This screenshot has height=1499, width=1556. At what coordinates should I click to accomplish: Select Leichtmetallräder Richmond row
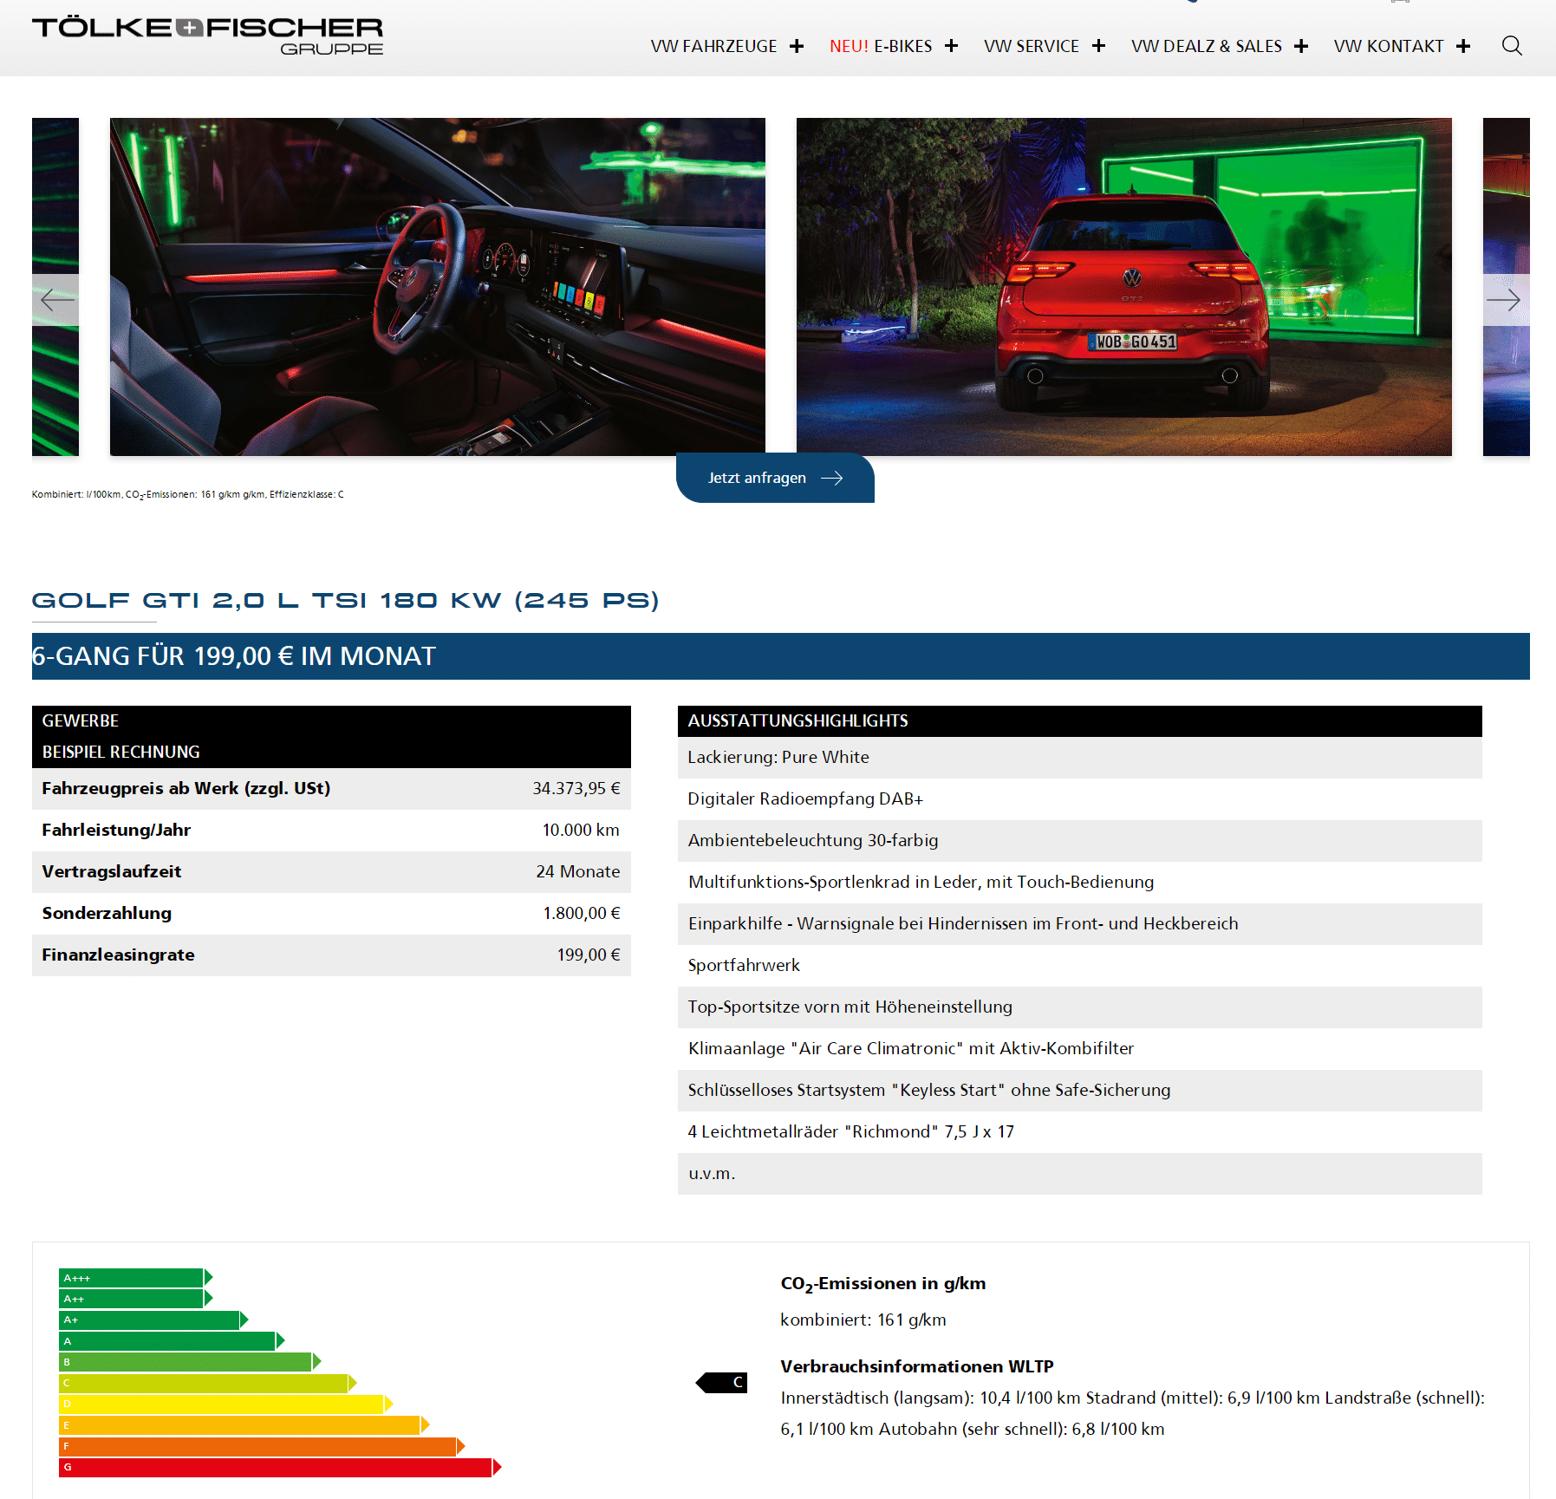[1080, 1132]
